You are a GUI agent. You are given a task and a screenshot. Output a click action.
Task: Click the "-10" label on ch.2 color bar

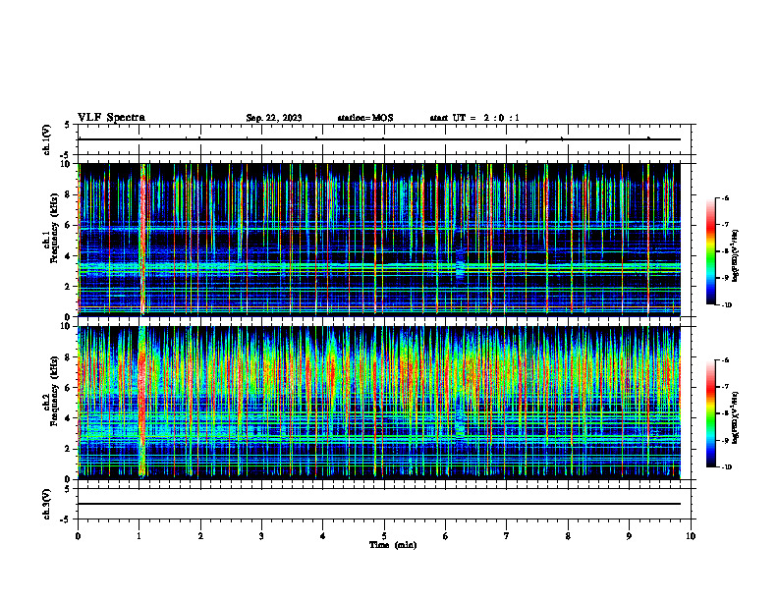(727, 467)
